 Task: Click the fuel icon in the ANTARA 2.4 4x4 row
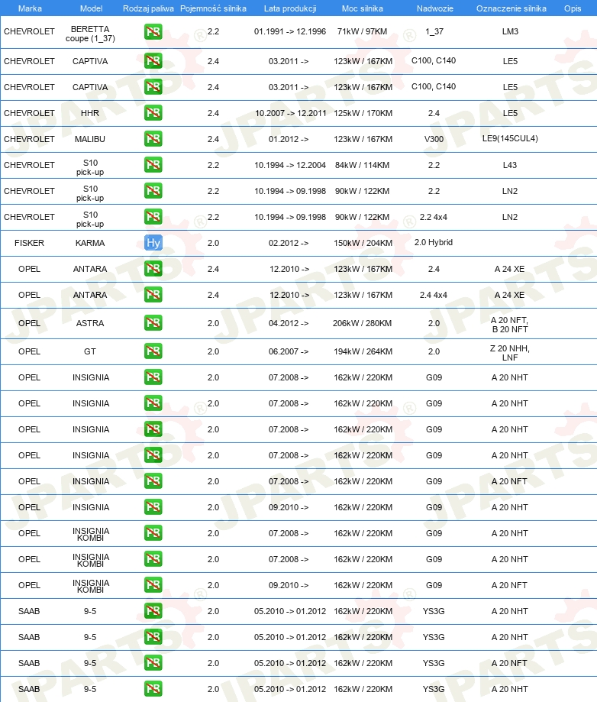coord(153,295)
